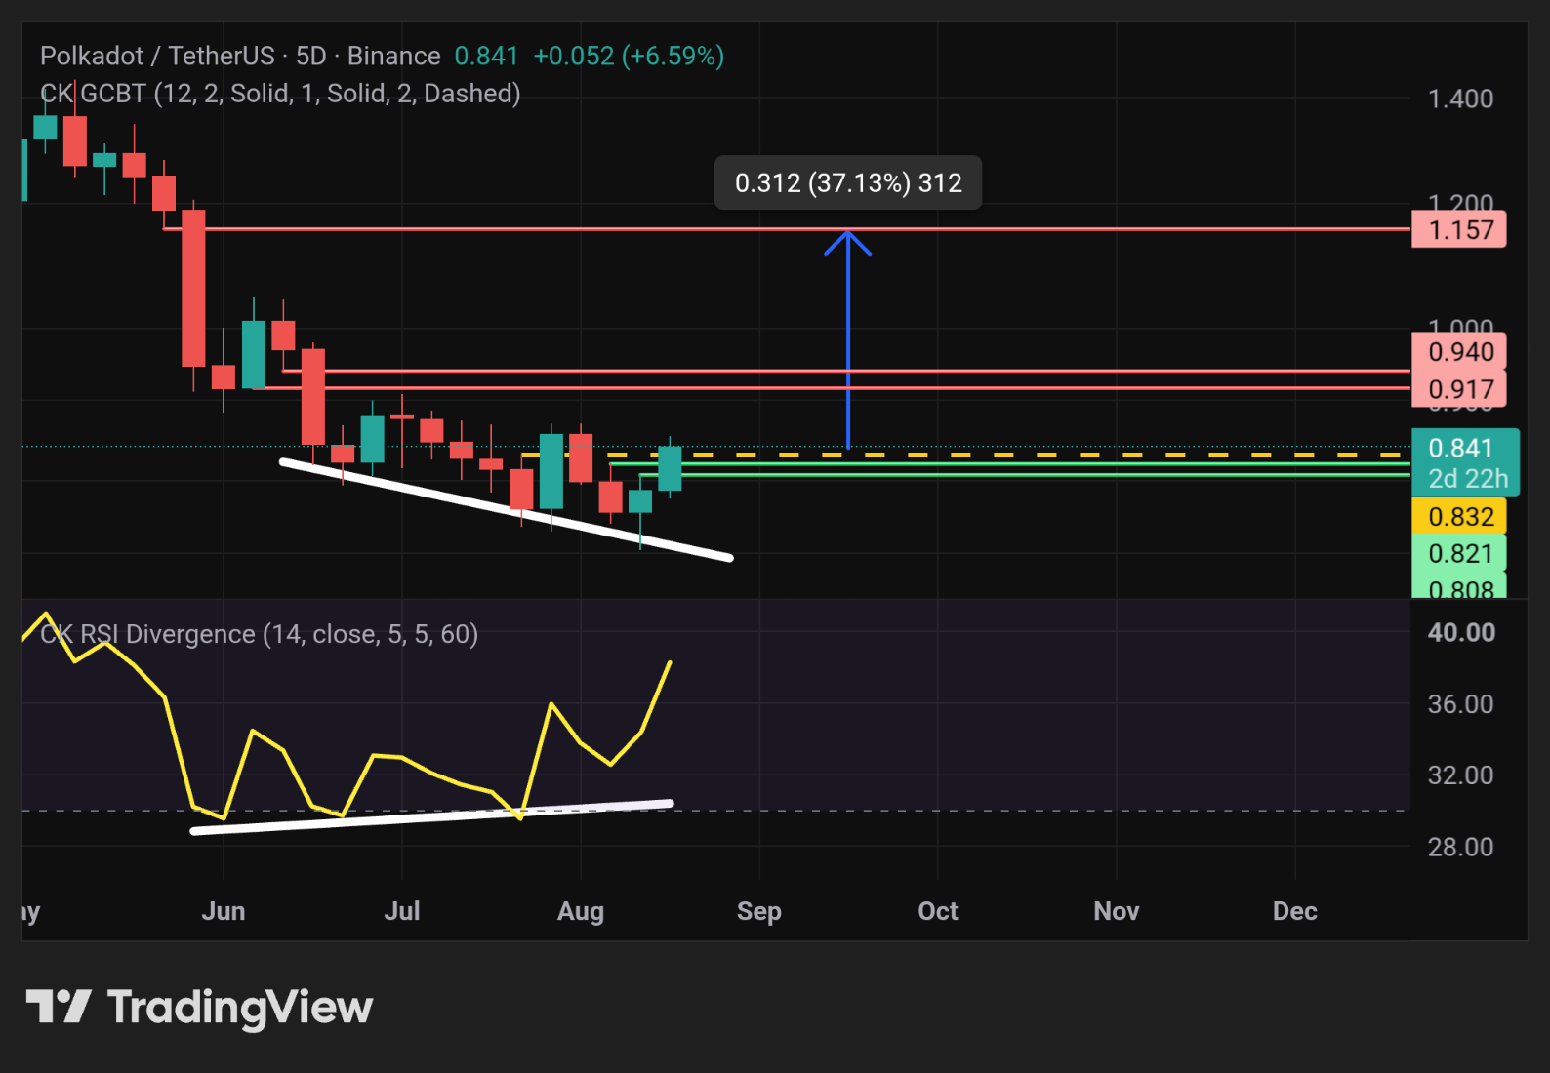The image size is (1550, 1073).
Task: Click the 0.312 (37.13%) measurement tooltip
Action: [848, 182]
